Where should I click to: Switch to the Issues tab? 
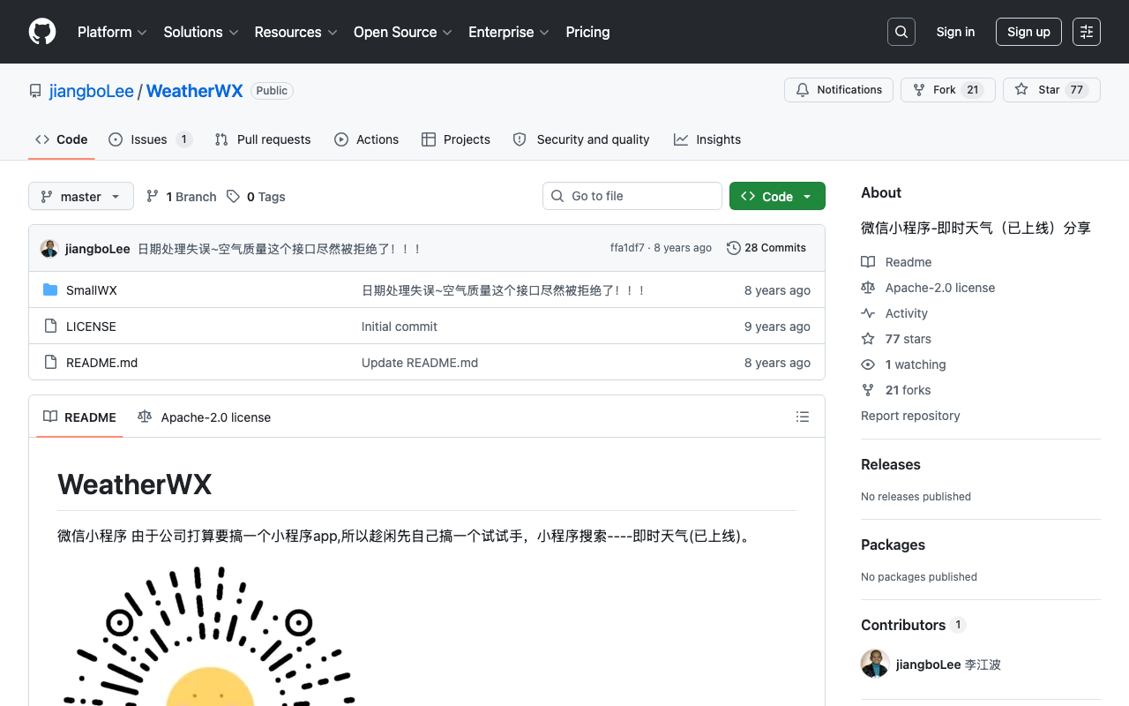tap(150, 139)
